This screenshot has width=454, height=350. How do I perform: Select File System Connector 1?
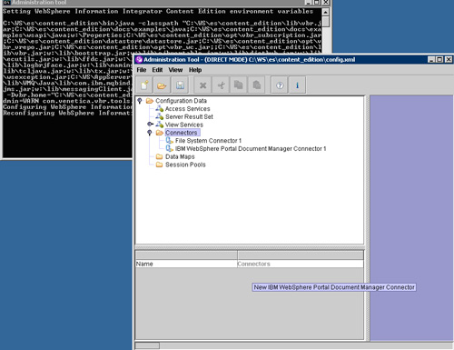pos(208,140)
